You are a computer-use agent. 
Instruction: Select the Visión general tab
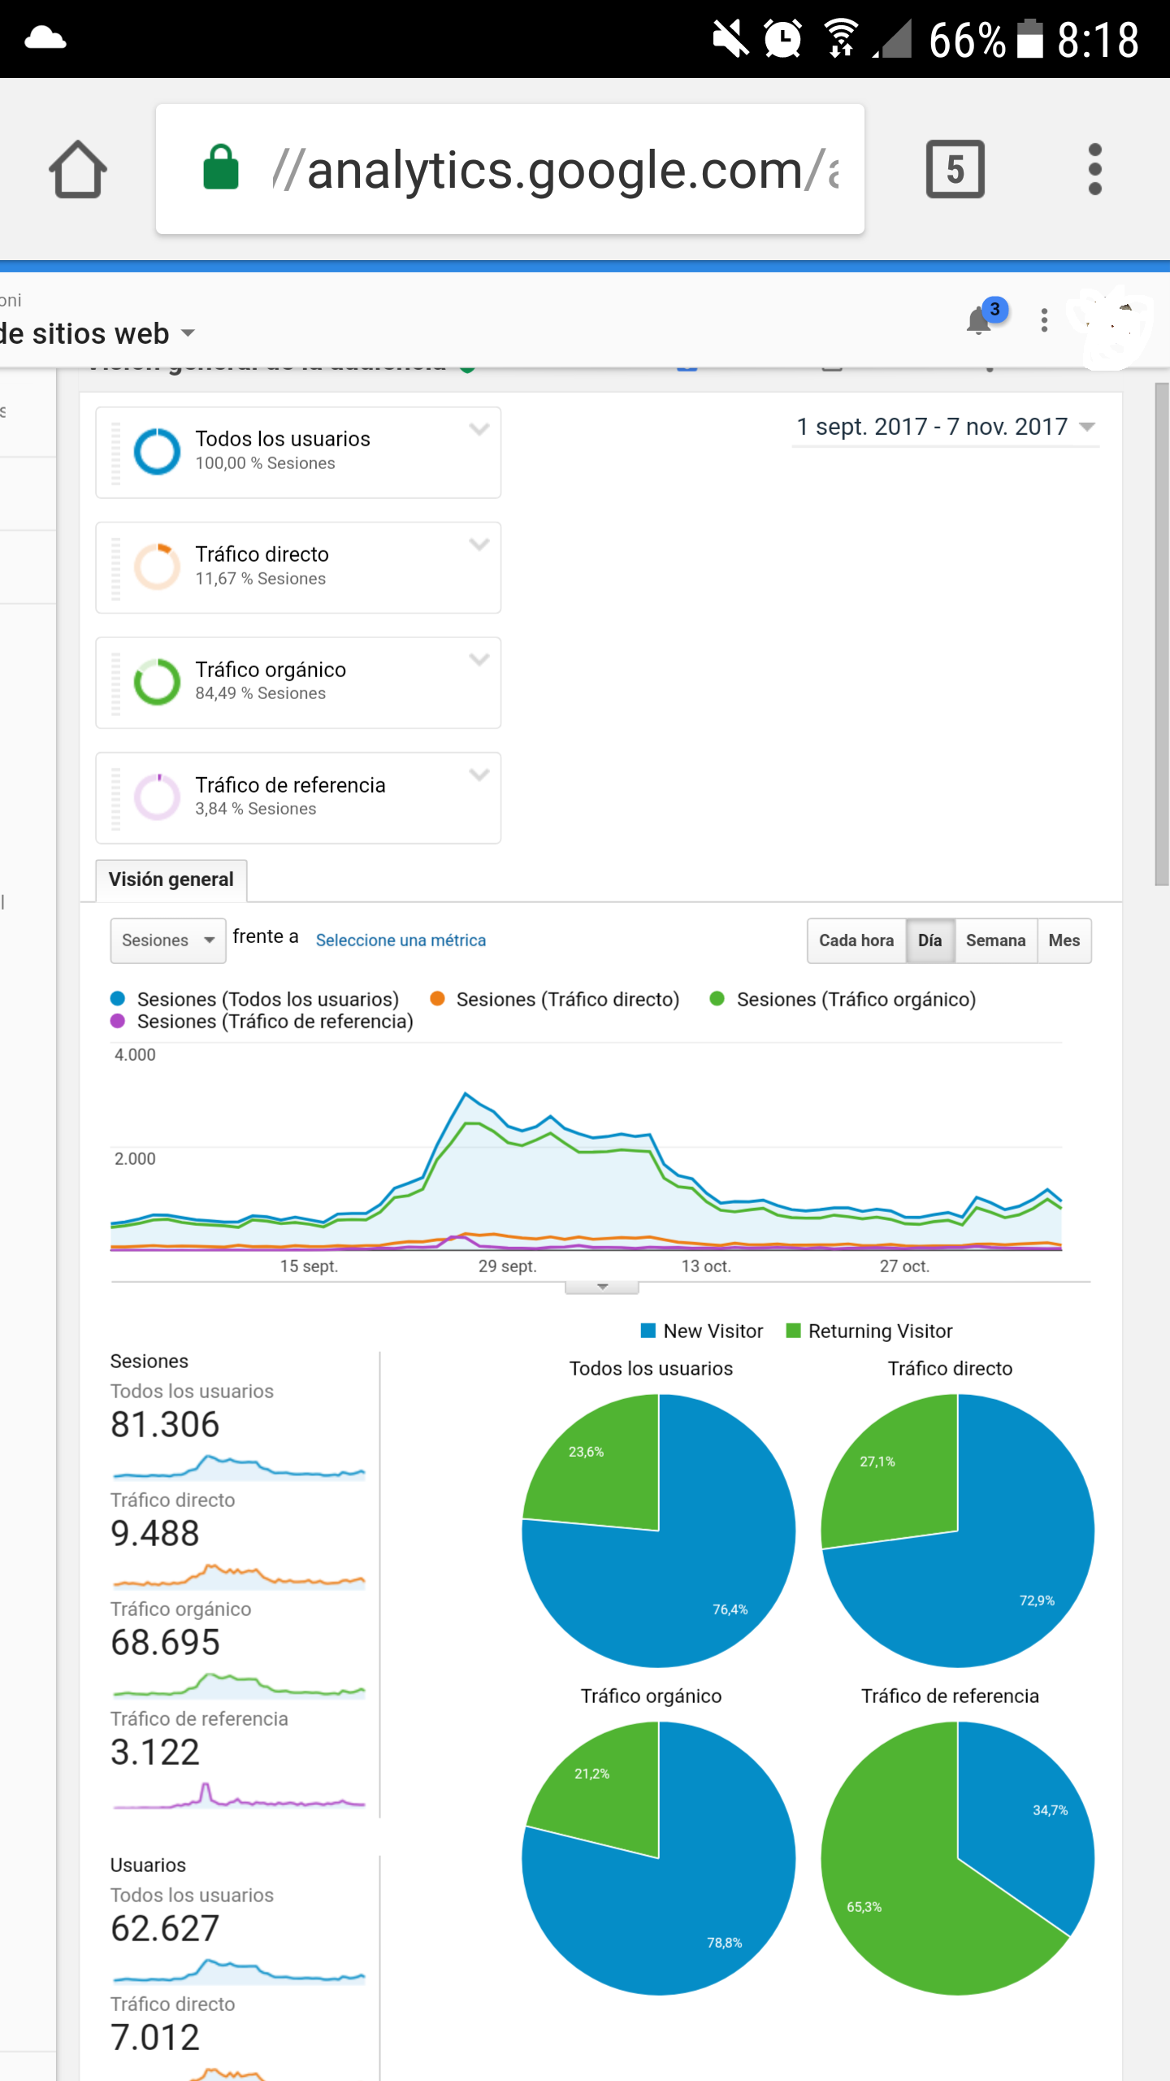171,880
